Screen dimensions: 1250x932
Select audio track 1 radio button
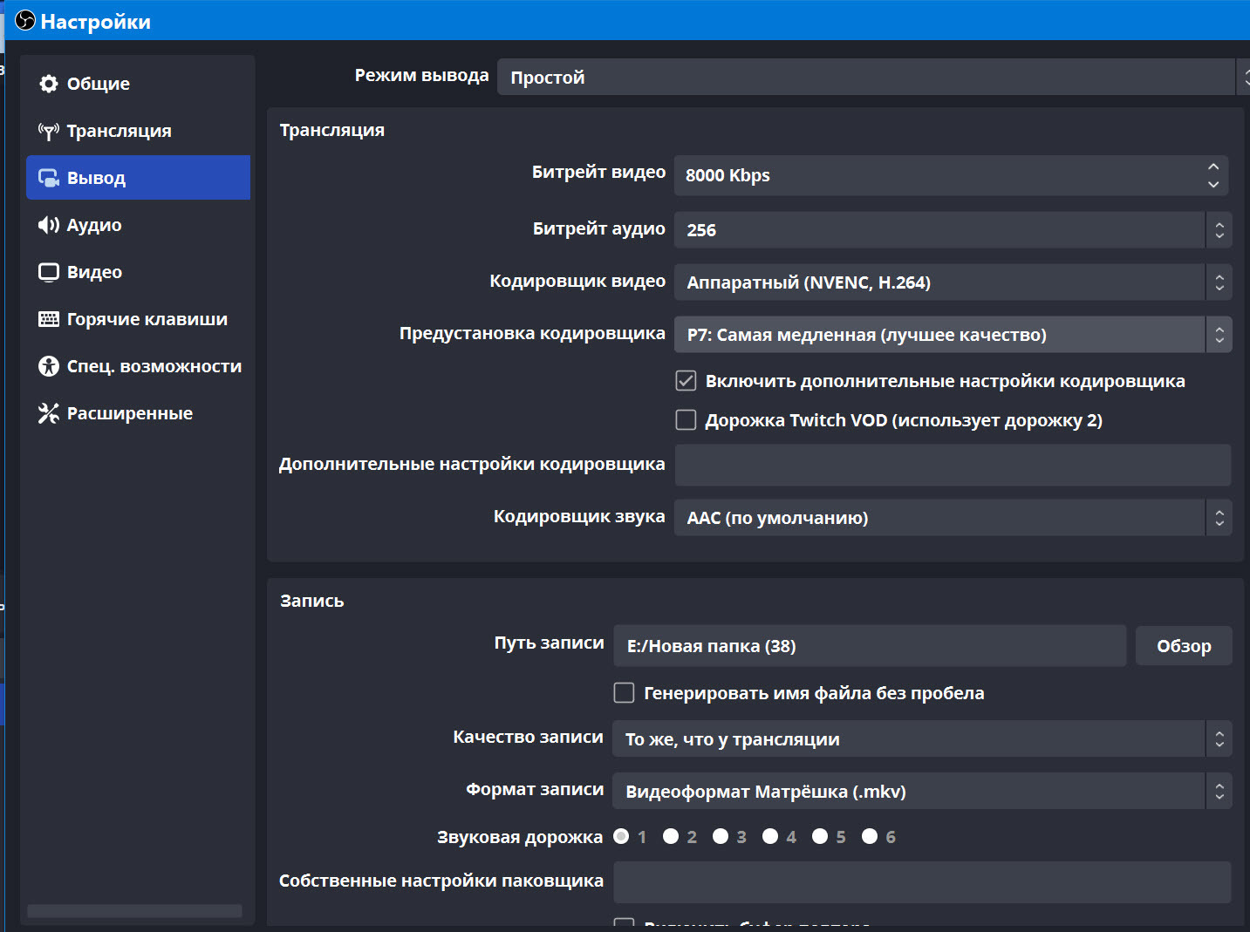pos(621,836)
